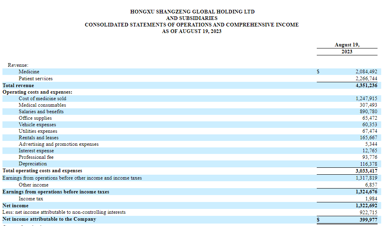Viewport: 382px width, 226px height.
Task: Click the AS OF AUGUST 19, 2023 heading
Action: tap(192, 31)
